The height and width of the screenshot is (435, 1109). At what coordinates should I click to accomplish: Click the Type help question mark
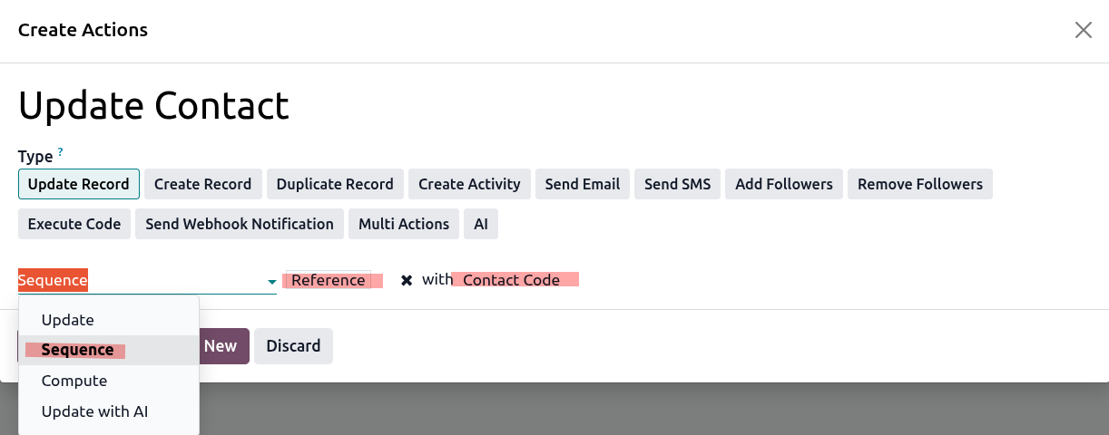pyautogui.click(x=61, y=151)
